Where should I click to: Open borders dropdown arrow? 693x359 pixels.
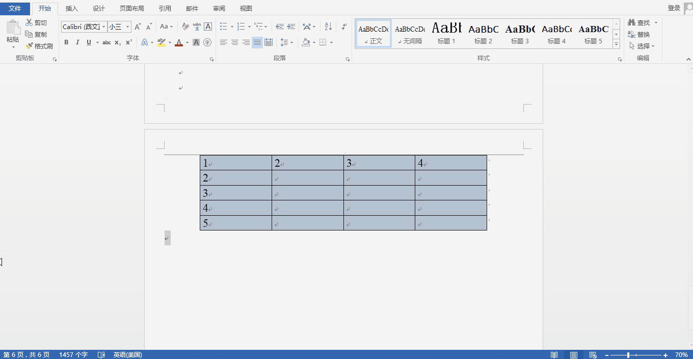click(331, 42)
